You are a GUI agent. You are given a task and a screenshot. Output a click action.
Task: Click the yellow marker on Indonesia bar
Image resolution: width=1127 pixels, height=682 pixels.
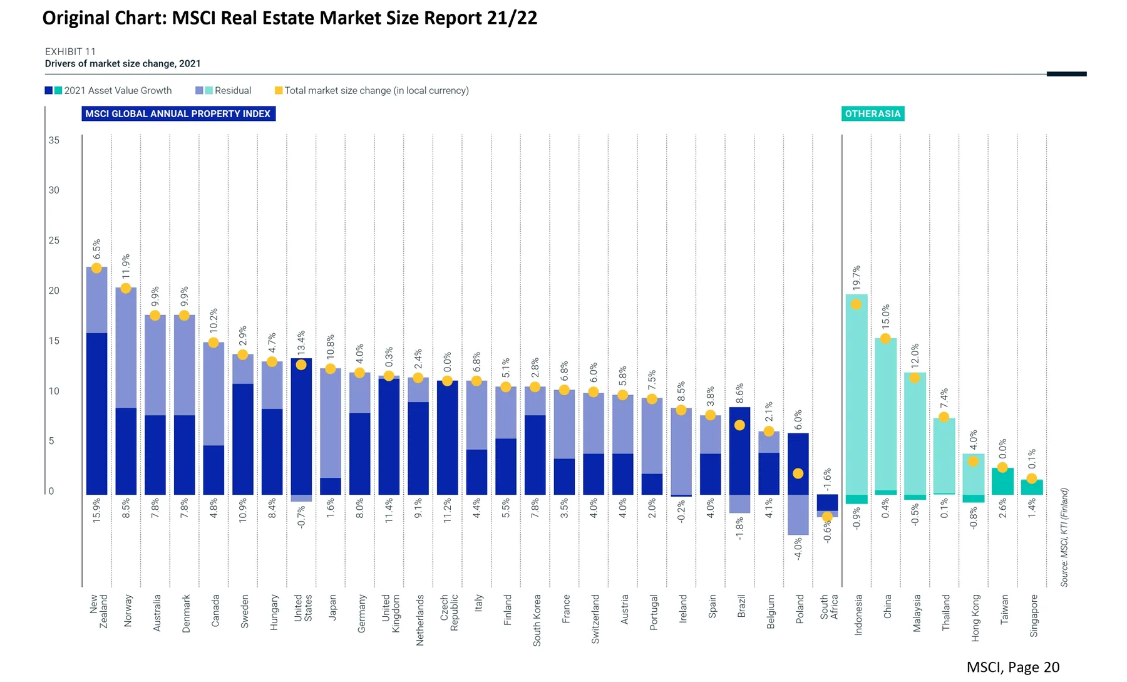coord(856,304)
